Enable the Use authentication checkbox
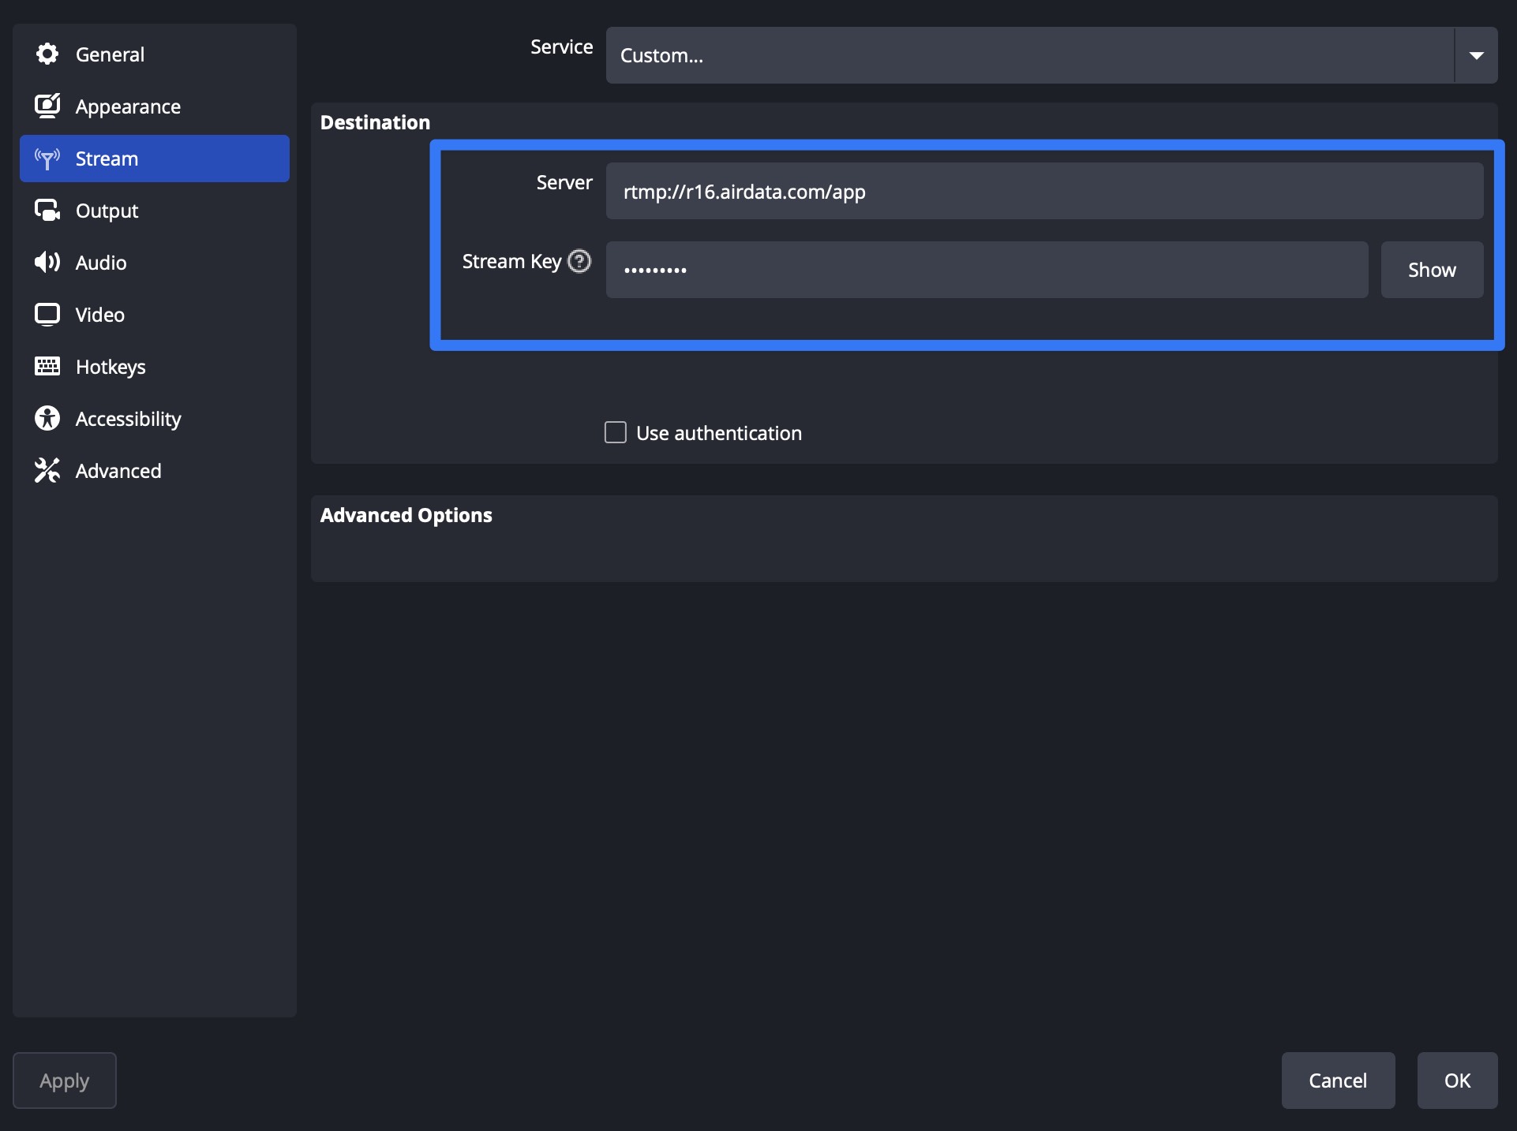Screen dimensions: 1517x1131 [x=616, y=432]
